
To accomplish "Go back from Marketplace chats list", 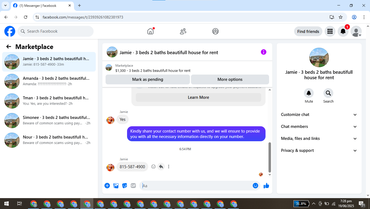I will click(x=9, y=47).
